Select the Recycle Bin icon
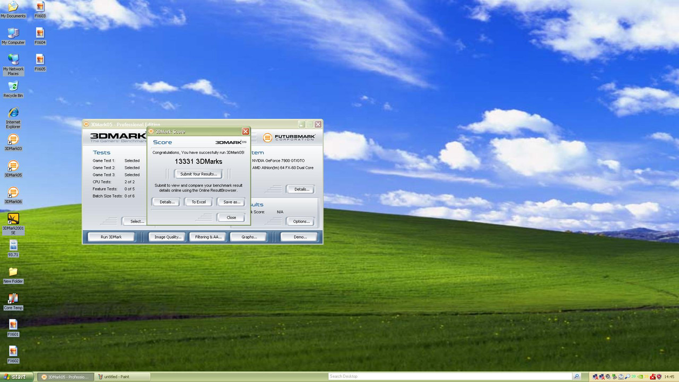This screenshot has height=382, width=679. click(13, 88)
